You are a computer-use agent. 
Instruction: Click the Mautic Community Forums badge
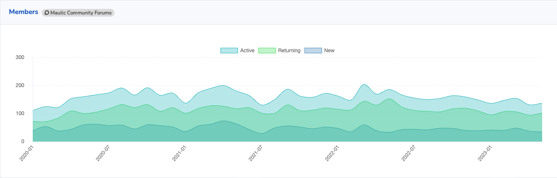tap(78, 13)
